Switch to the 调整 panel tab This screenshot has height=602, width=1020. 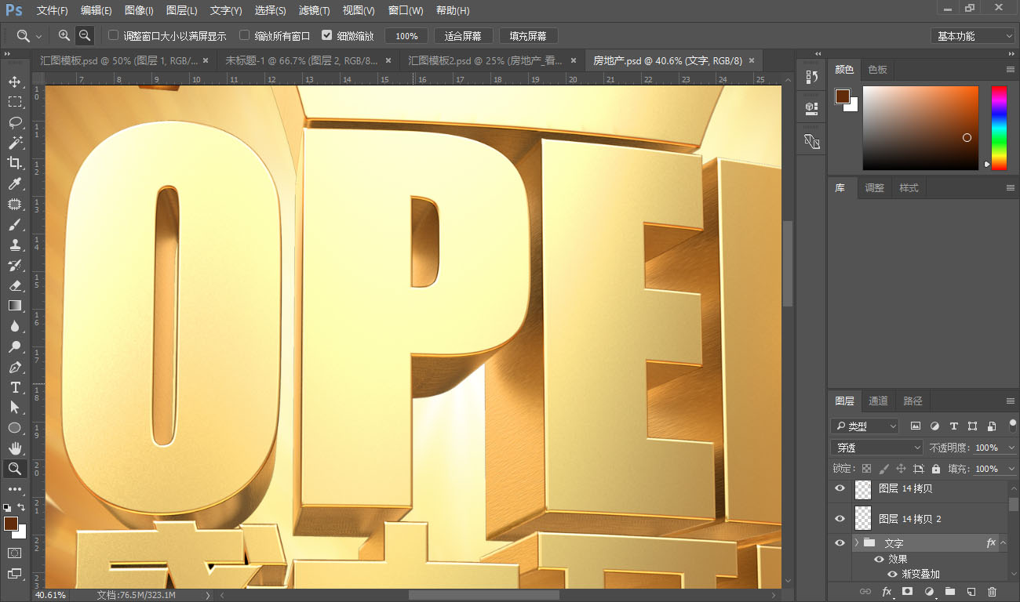(874, 188)
